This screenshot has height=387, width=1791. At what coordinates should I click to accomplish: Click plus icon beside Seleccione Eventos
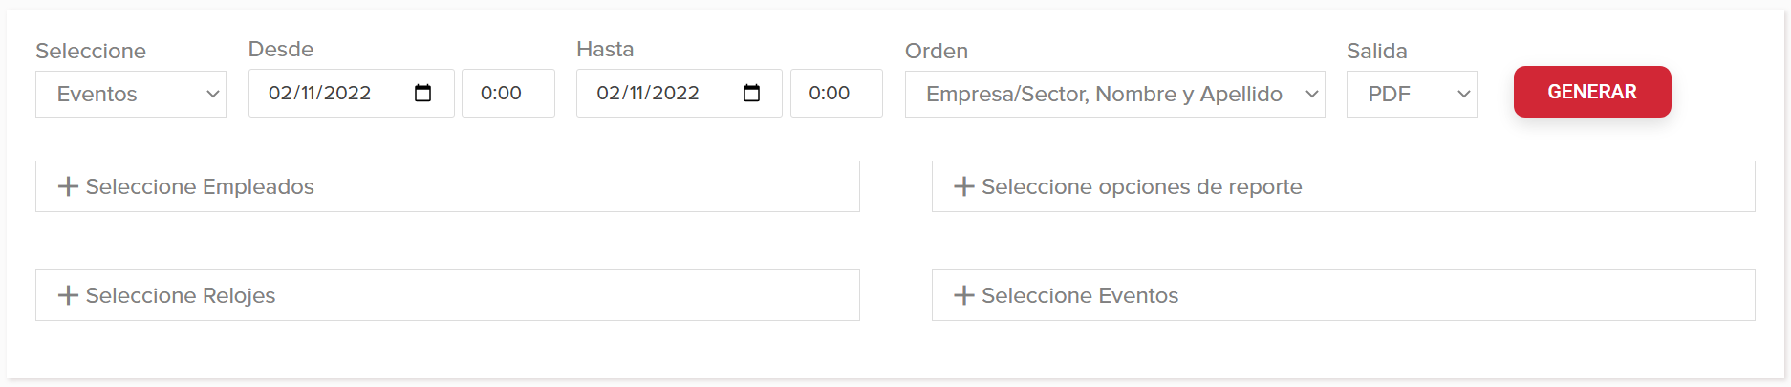coord(964,295)
